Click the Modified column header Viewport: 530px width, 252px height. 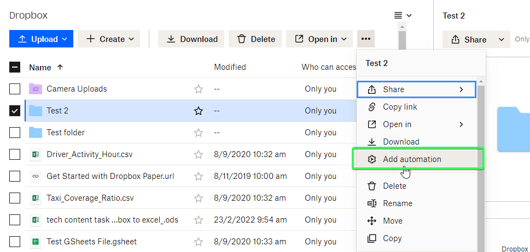(x=230, y=67)
